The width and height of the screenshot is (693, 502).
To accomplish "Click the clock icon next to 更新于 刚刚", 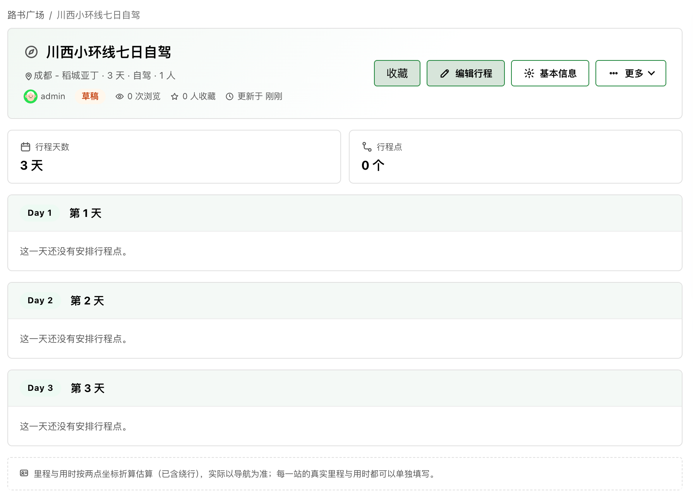I will [x=230, y=96].
